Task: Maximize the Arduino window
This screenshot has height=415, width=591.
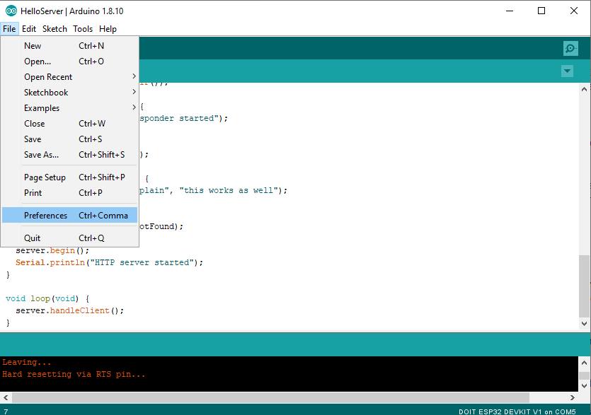Action: (x=541, y=11)
